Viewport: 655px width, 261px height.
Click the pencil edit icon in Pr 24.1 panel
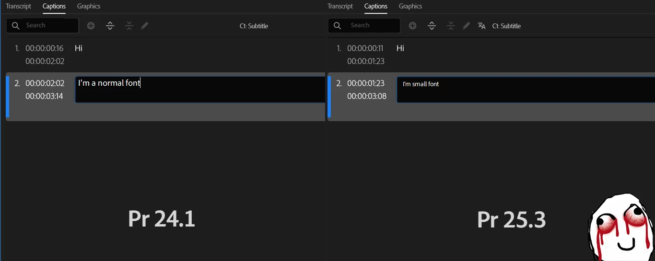tap(145, 26)
